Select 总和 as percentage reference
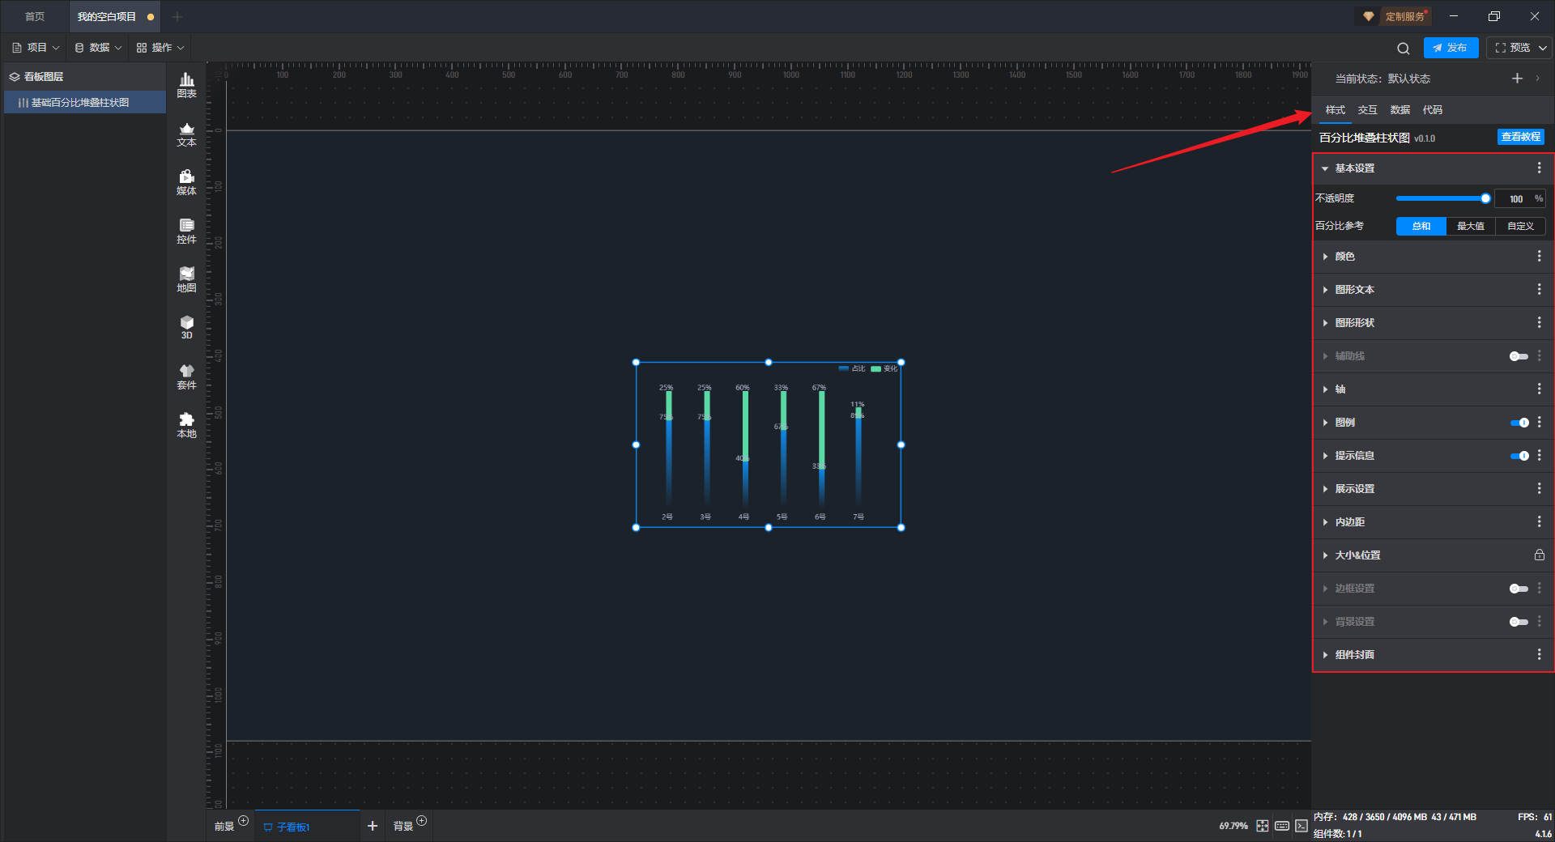Screen dimensions: 1555x842 (1421, 226)
